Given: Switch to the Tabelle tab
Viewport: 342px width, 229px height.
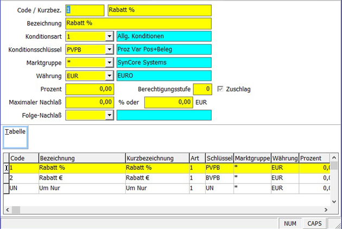Looking at the screenshot, I should [x=15, y=132].
